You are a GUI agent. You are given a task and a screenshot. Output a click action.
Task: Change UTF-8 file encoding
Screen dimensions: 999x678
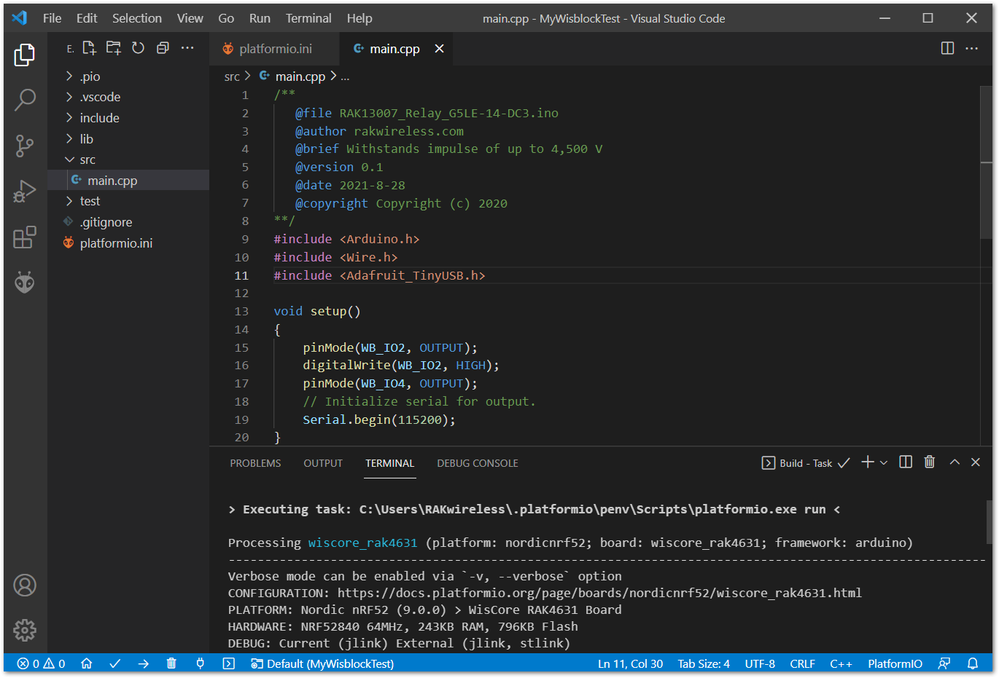(x=760, y=663)
